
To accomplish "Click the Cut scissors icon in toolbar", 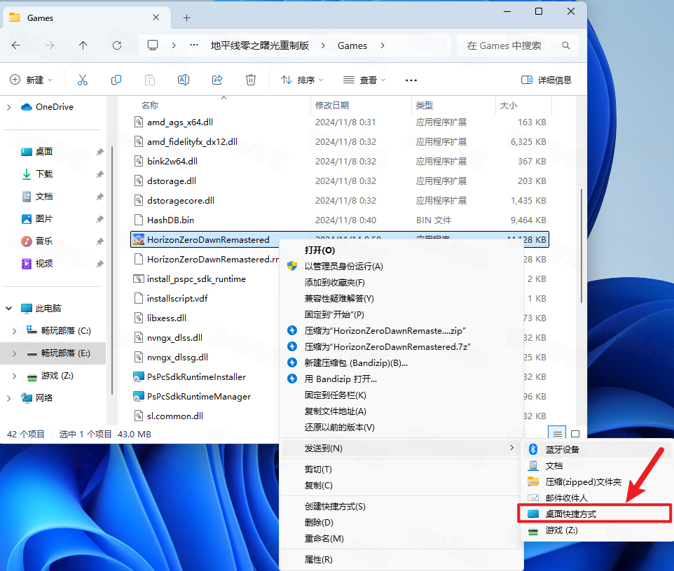I will [83, 80].
